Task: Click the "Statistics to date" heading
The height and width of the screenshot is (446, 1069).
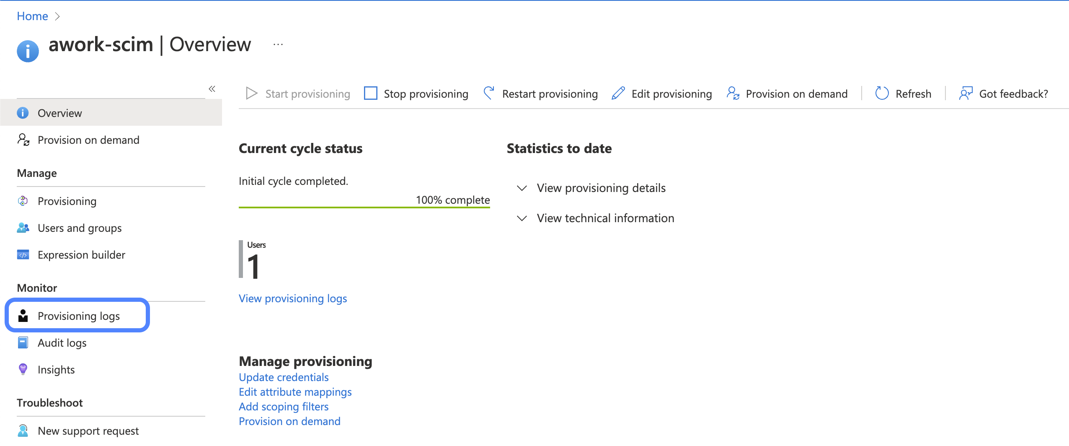Action: pos(559,148)
